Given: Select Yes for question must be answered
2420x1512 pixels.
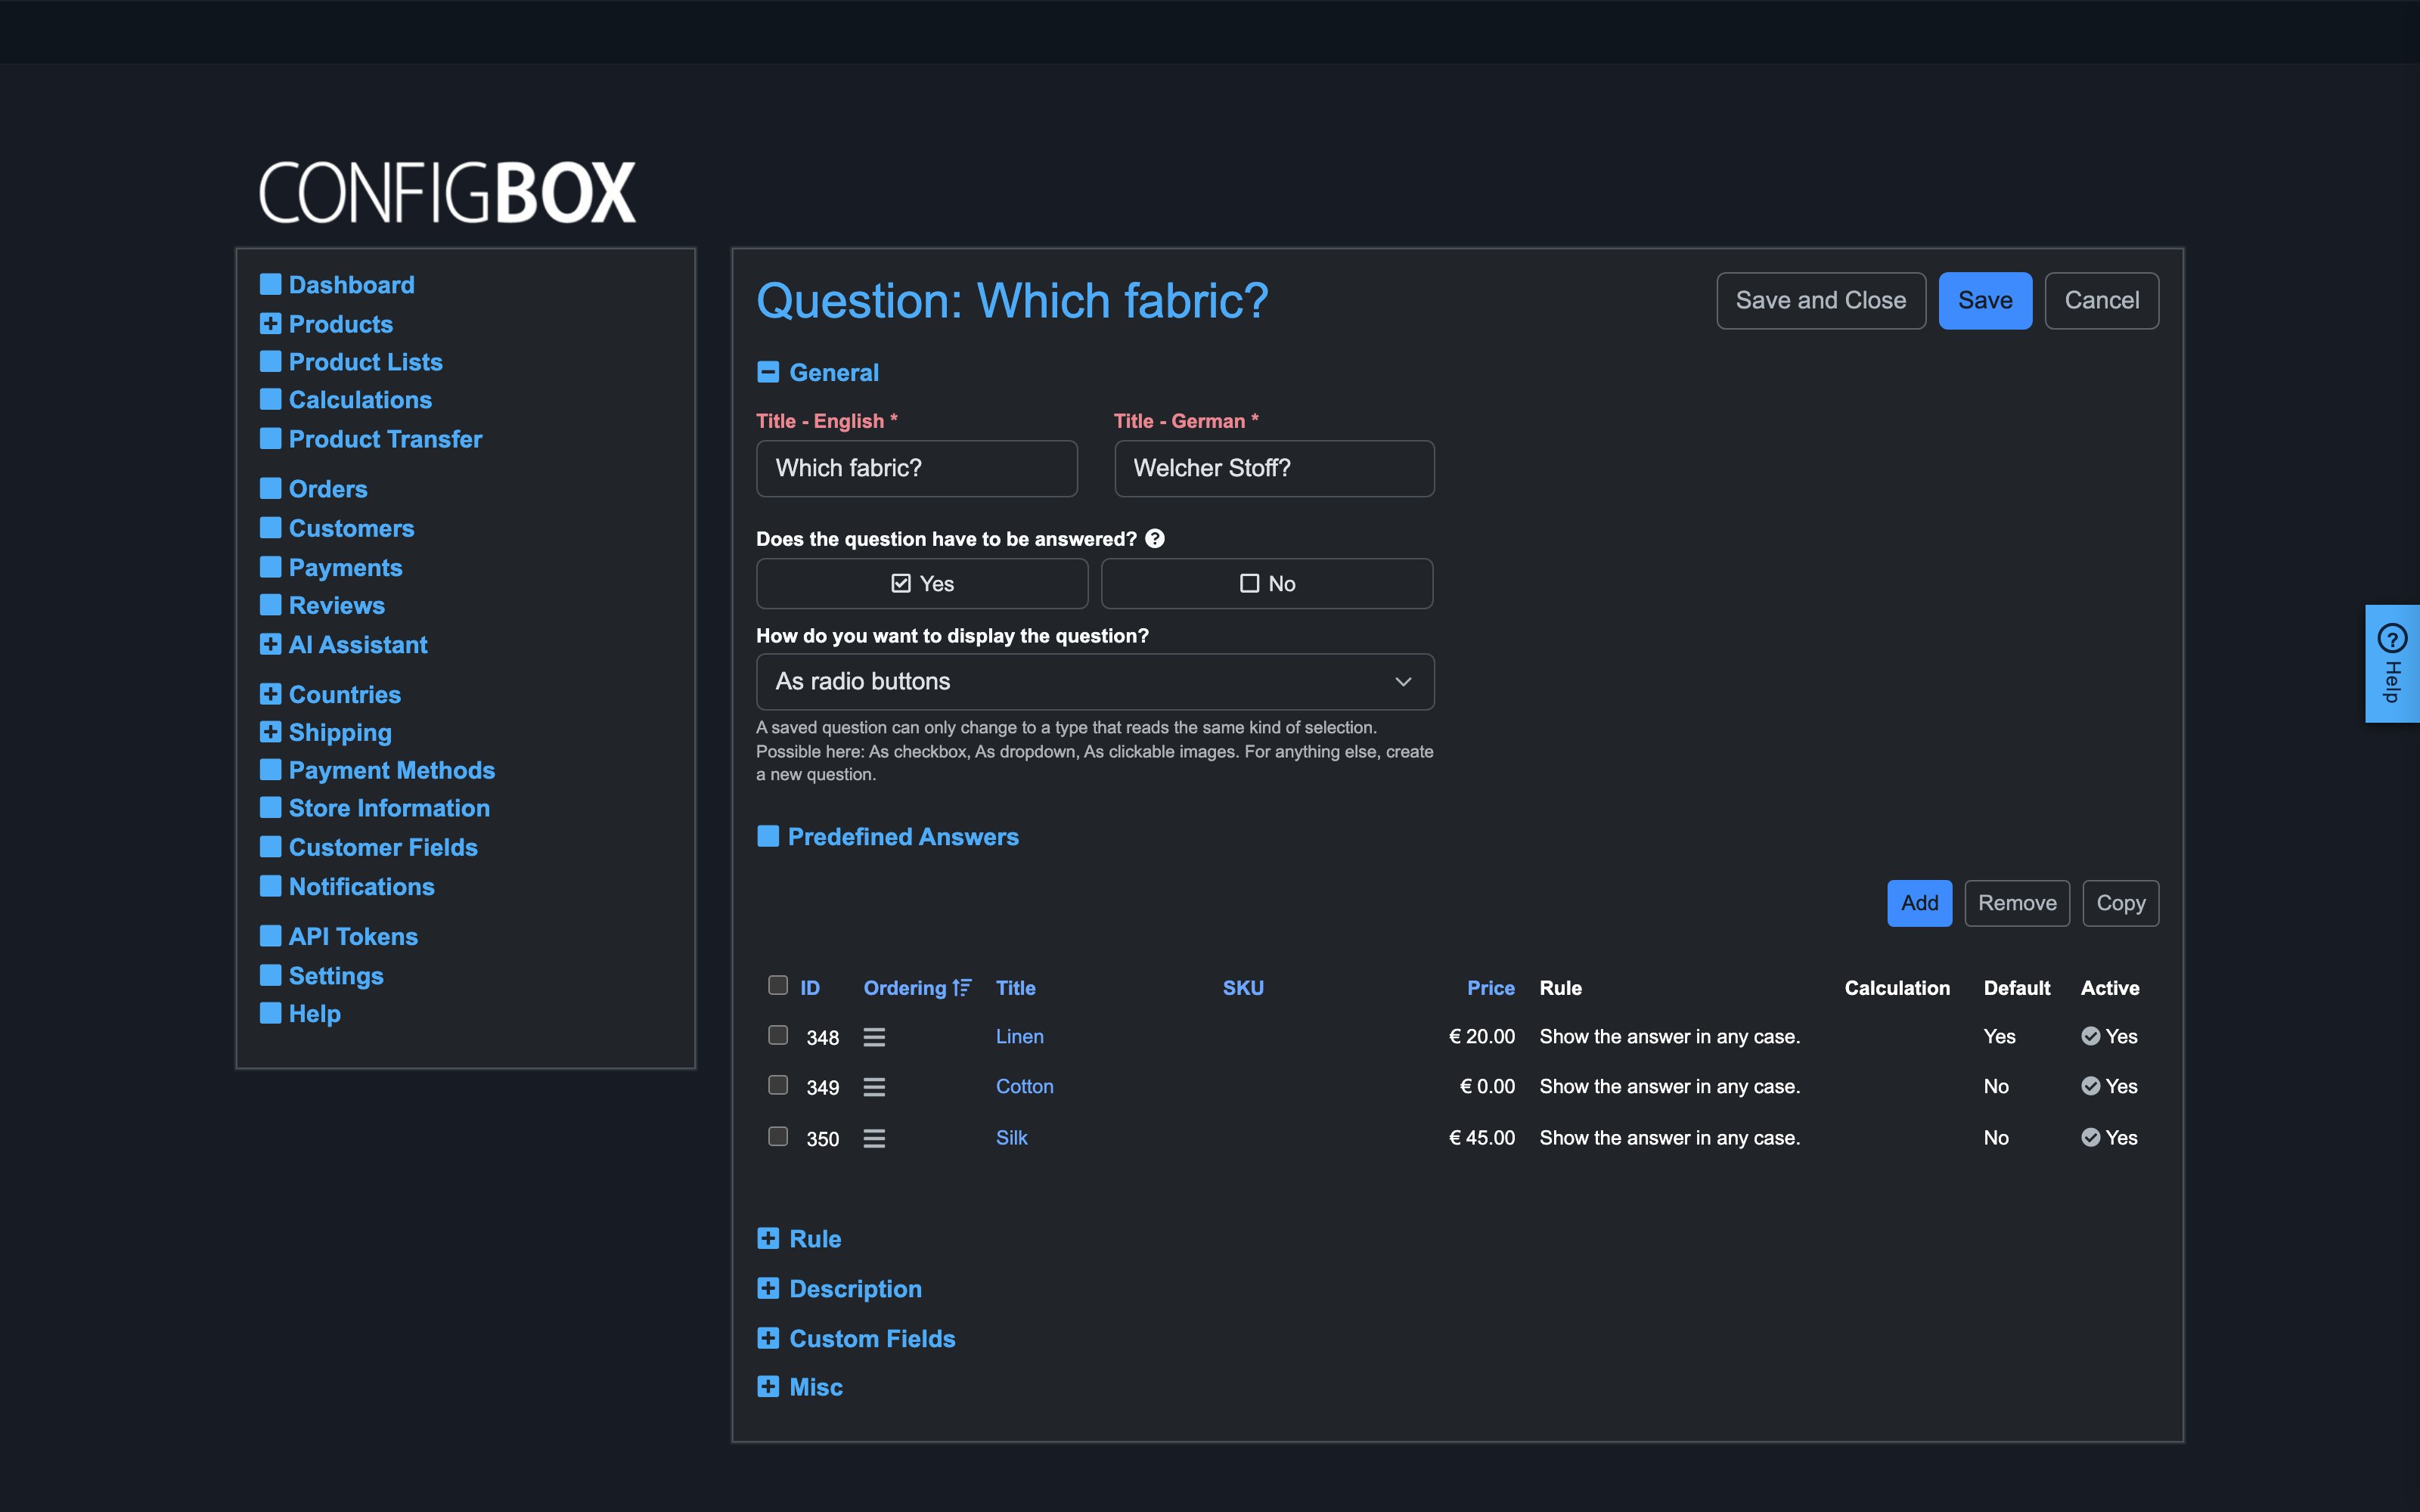Looking at the screenshot, I should click(x=922, y=583).
